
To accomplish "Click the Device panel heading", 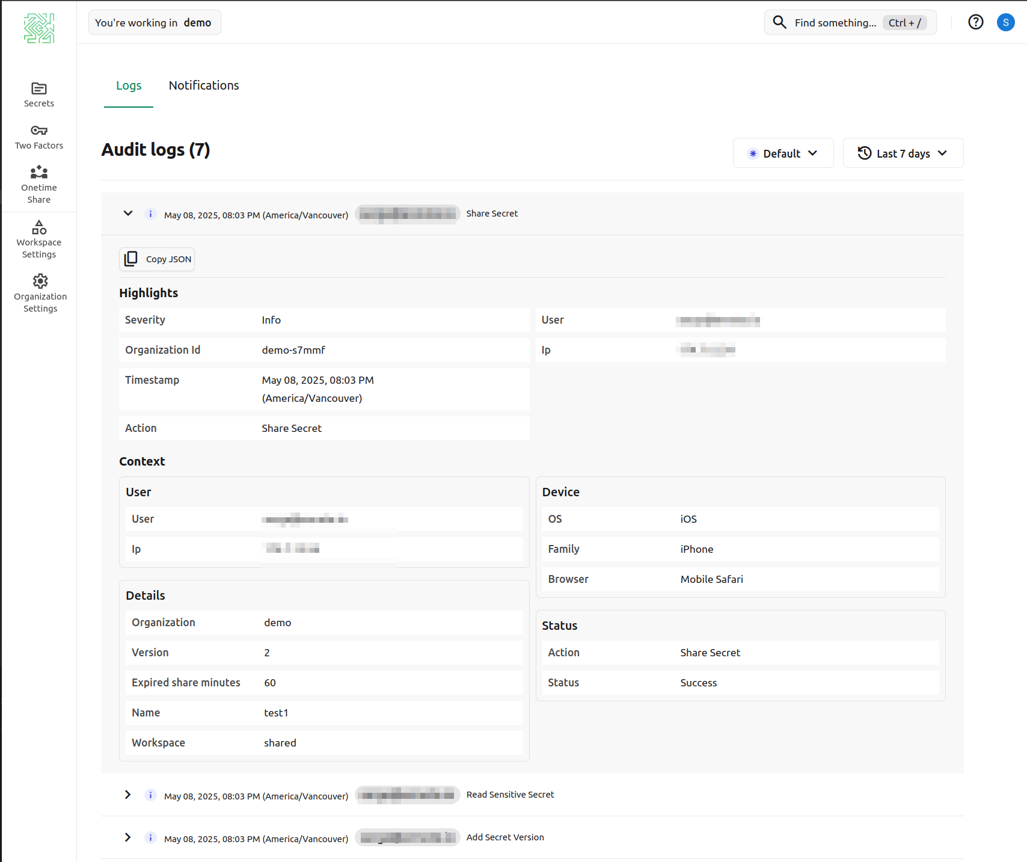I will [560, 492].
